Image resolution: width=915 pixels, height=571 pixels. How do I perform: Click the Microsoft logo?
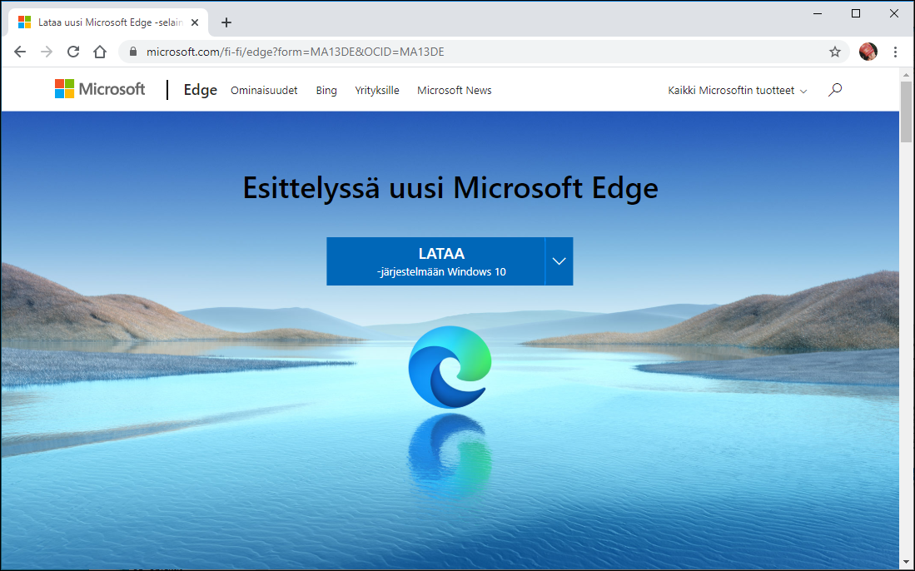click(99, 88)
